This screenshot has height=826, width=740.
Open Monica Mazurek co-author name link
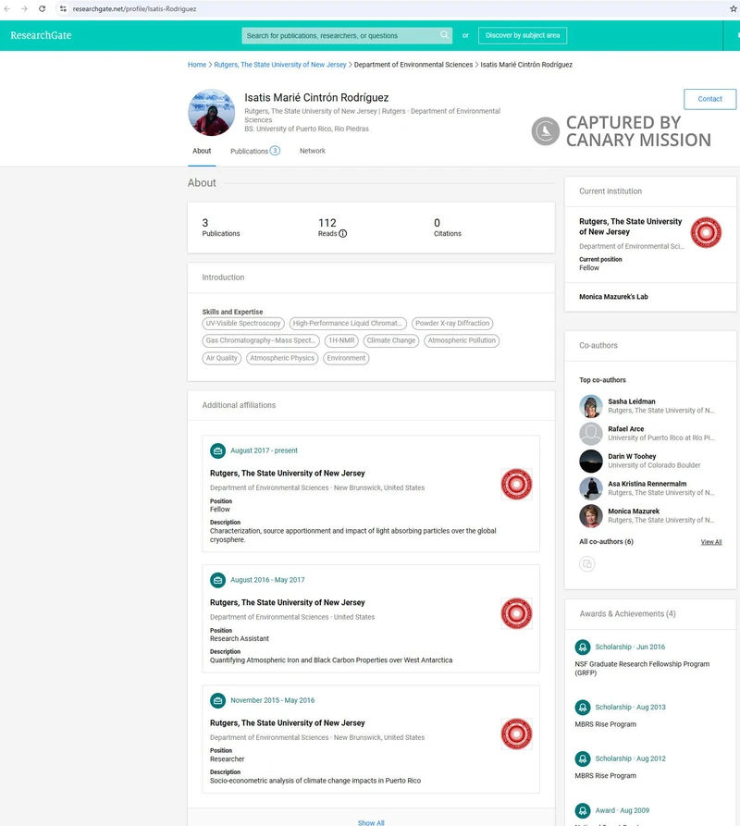click(634, 511)
